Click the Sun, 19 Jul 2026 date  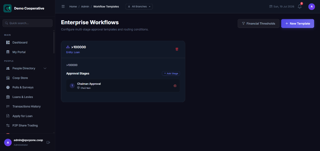pyautogui.click(x=284, y=7)
